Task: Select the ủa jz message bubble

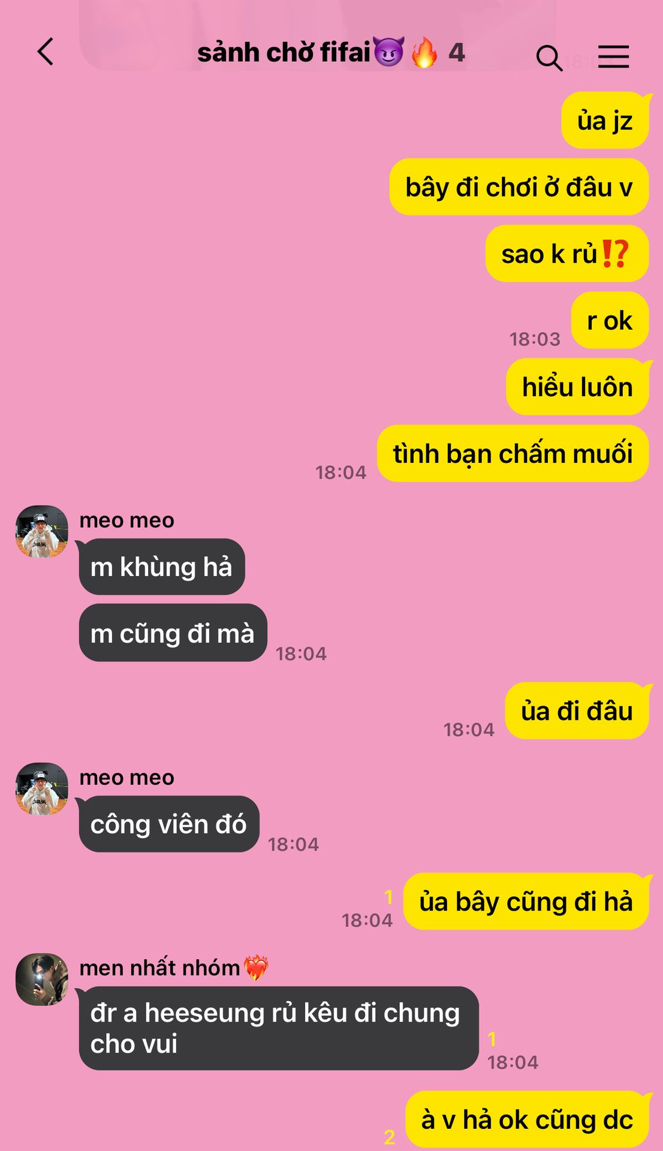Action: coord(605,120)
